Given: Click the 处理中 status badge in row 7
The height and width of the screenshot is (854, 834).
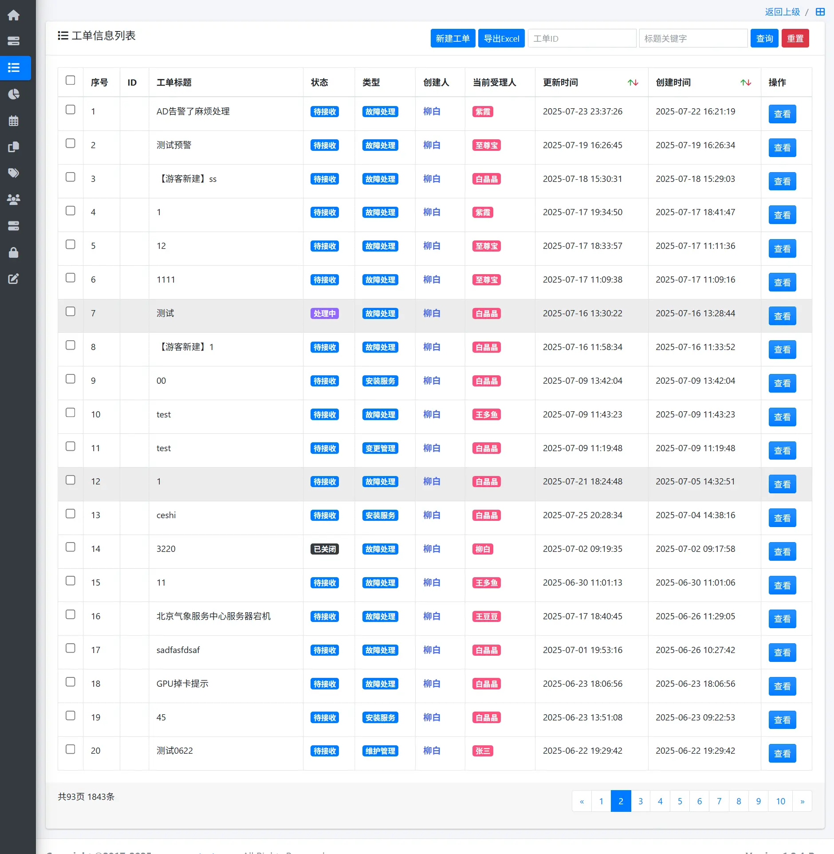Looking at the screenshot, I should coord(325,314).
